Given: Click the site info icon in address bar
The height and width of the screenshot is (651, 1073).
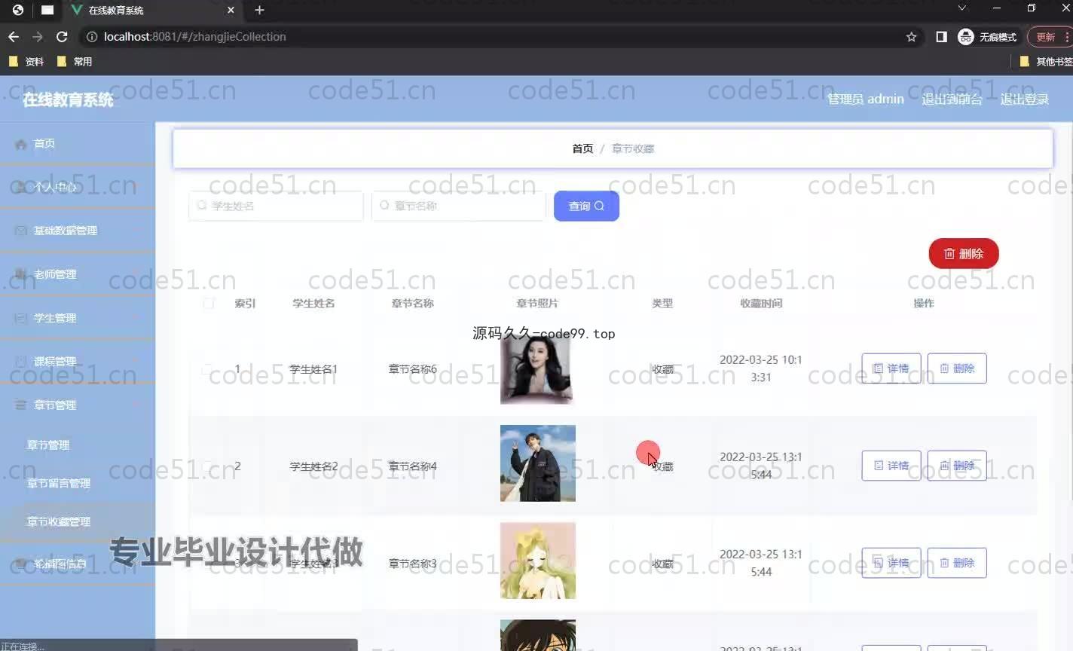Looking at the screenshot, I should tap(91, 36).
